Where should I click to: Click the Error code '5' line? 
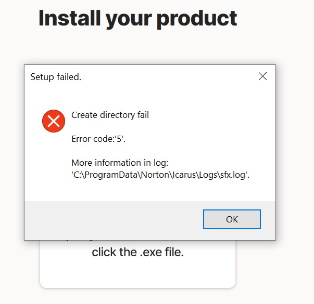pos(98,139)
